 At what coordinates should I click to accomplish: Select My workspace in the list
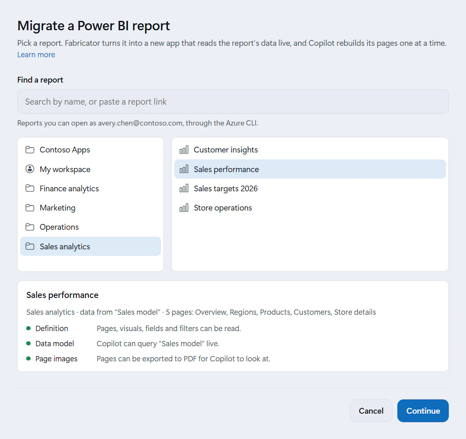pos(90,169)
